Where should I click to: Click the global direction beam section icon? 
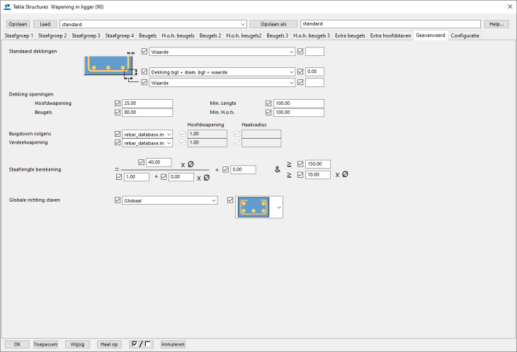tap(252, 207)
